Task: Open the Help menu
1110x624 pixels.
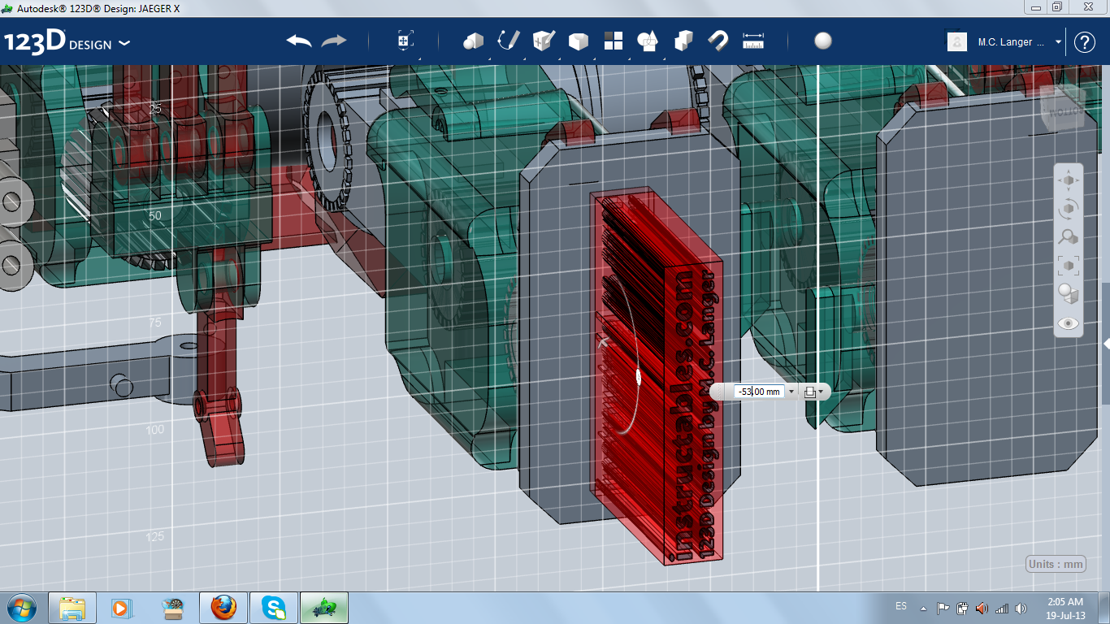Action: click(x=1085, y=42)
